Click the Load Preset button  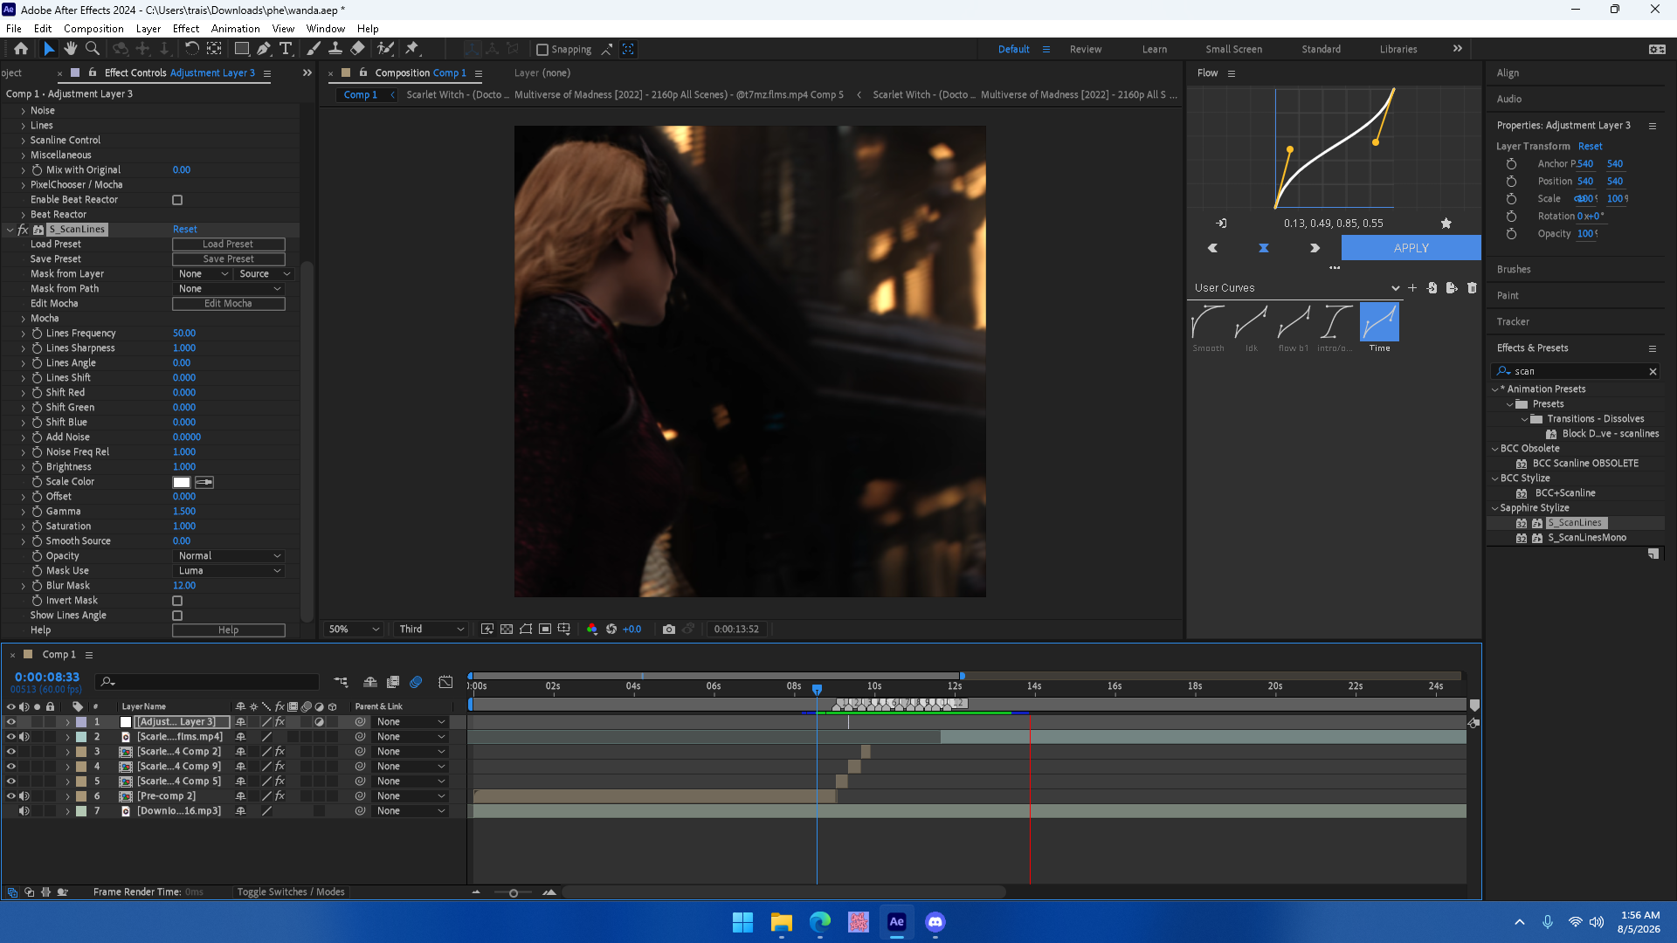[x=229, y=244]
